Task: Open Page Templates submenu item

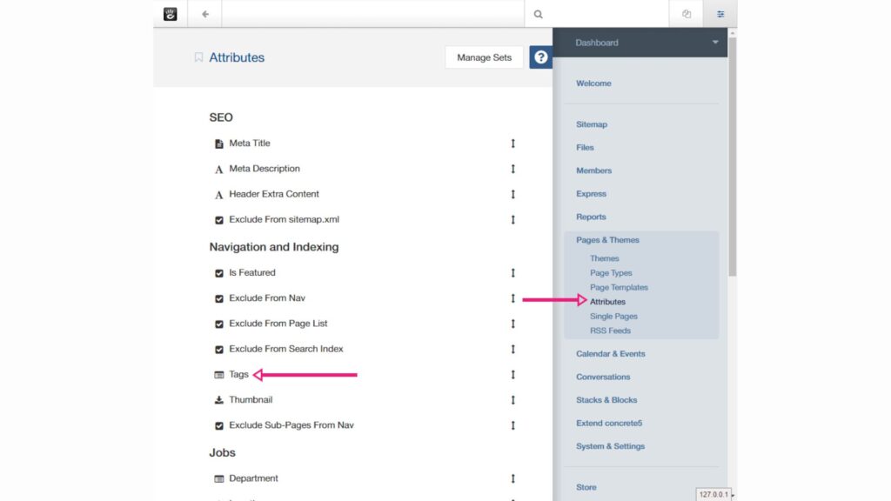Action: [619, 287]
